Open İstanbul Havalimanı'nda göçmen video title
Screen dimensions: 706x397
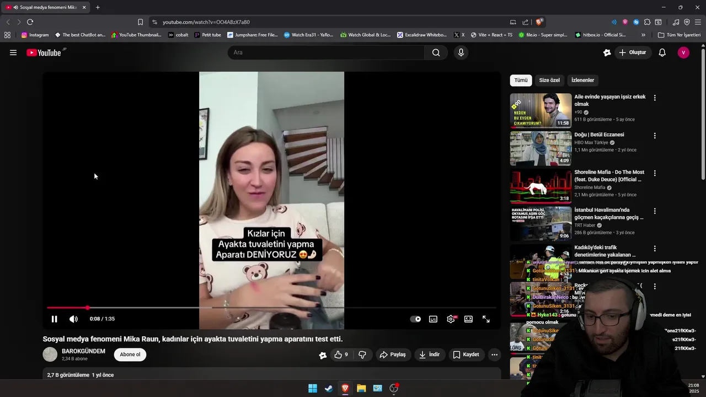coord(609,213)
